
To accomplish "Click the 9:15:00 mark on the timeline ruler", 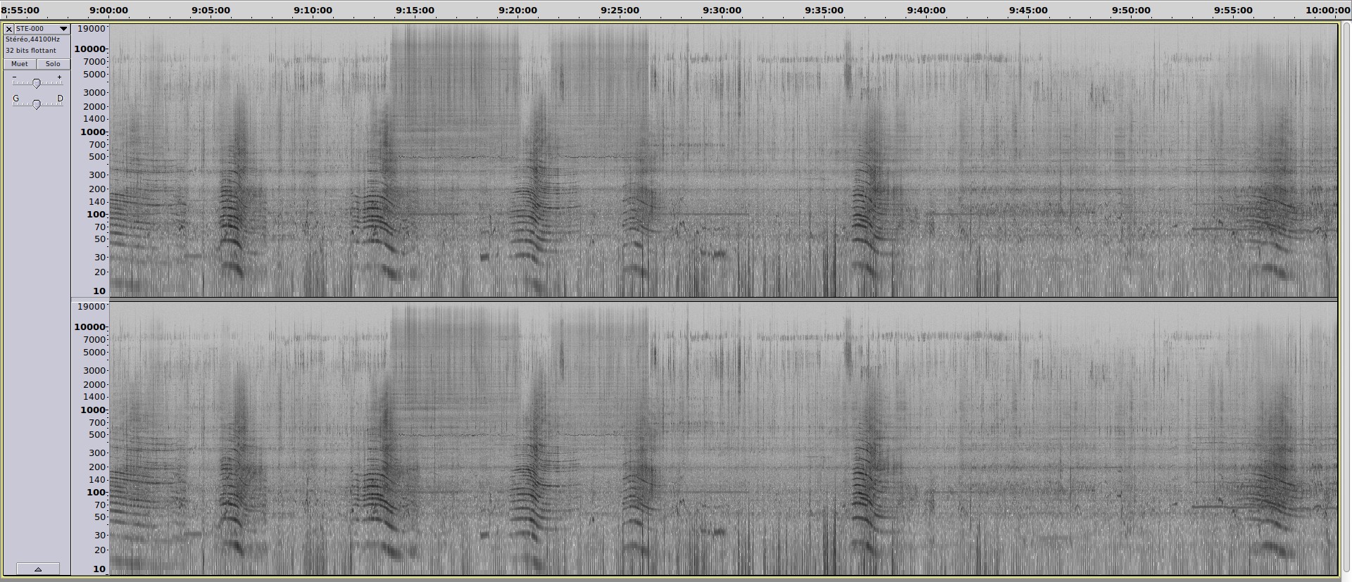I will coord(415,11).
